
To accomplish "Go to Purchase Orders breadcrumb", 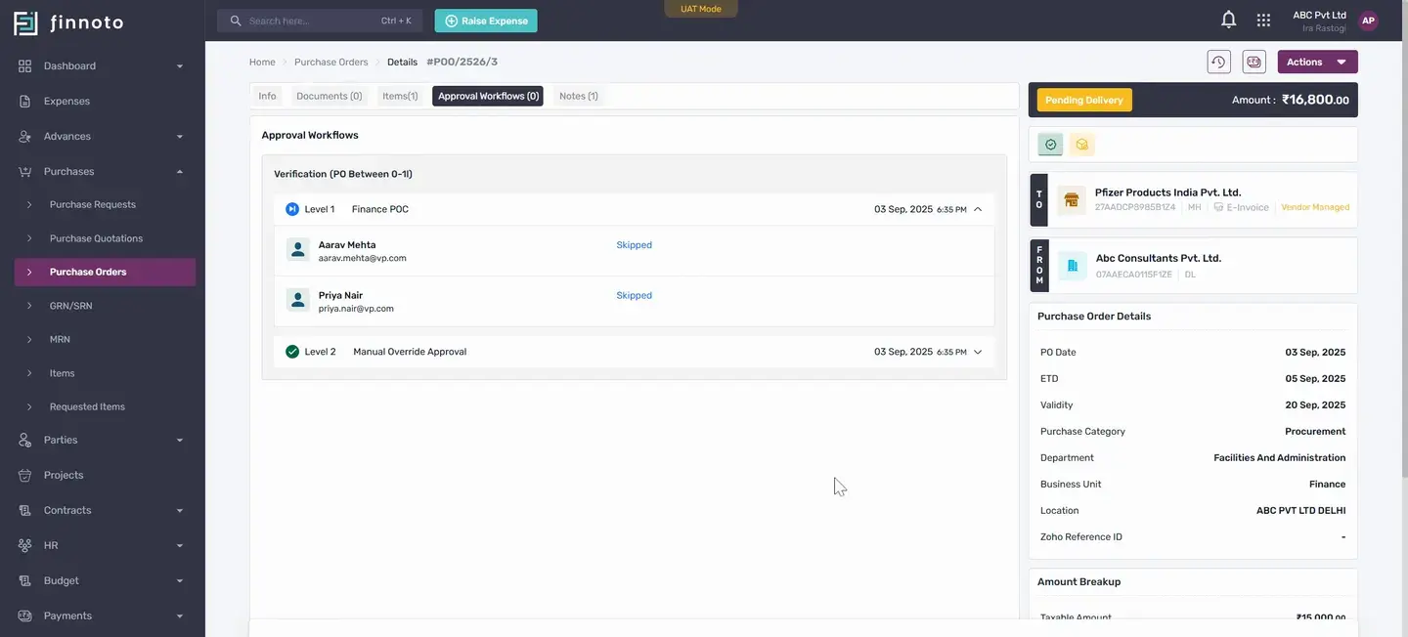I will point(331,62).
